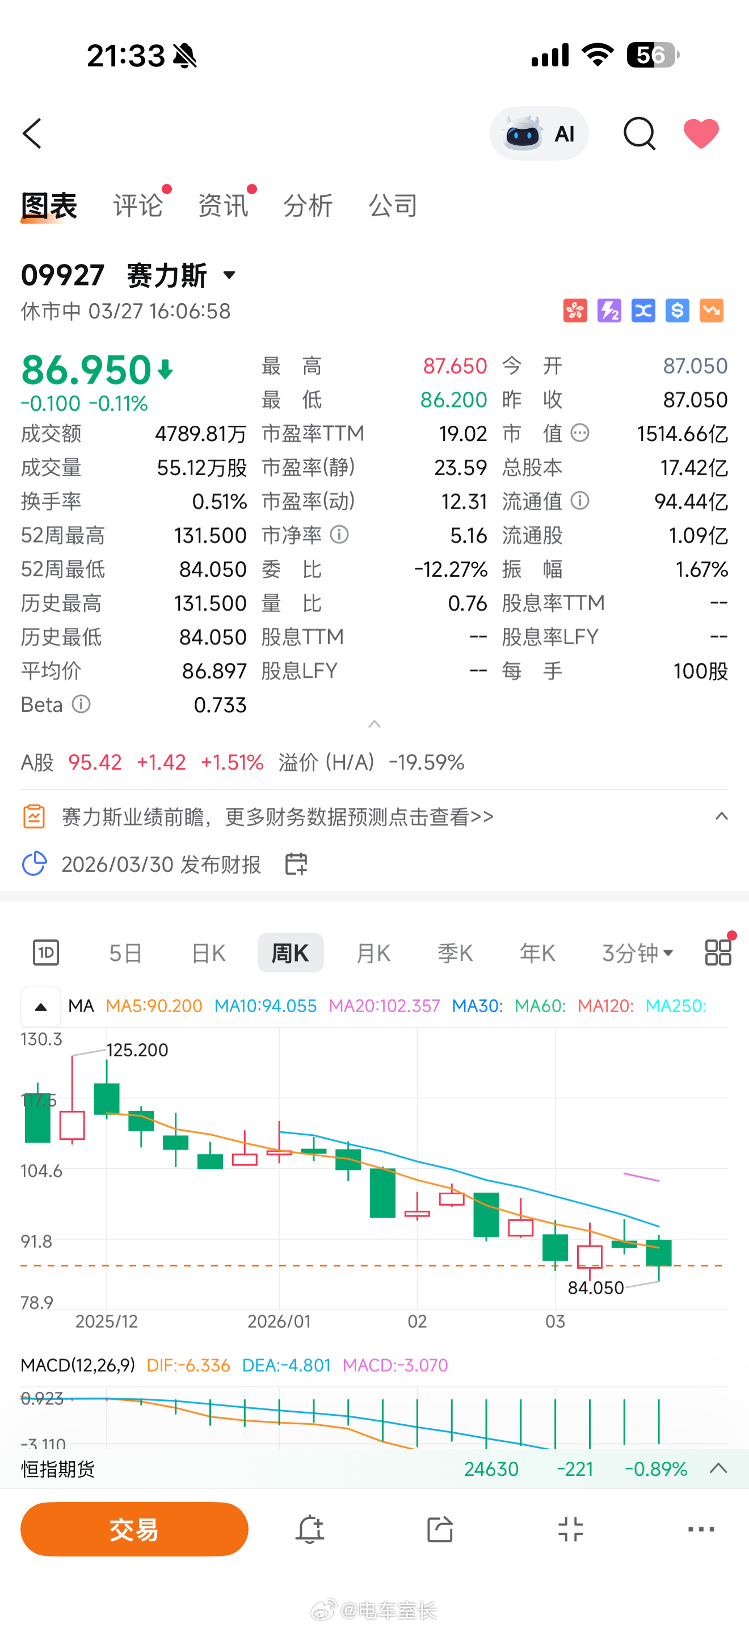Screen dimensions: 749x1628
Task: Switch to the 公司 tab
Action: coord(393,206)
